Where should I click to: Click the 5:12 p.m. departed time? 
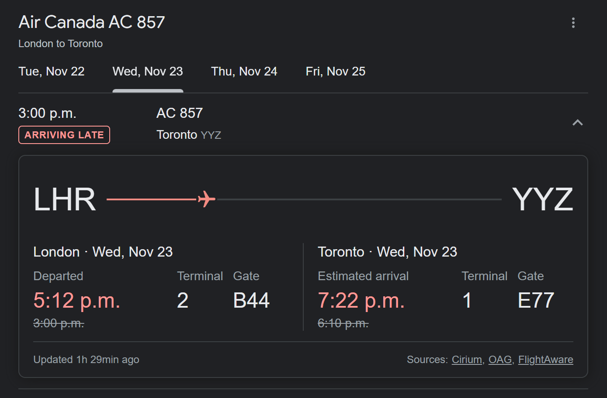(77, 300)
